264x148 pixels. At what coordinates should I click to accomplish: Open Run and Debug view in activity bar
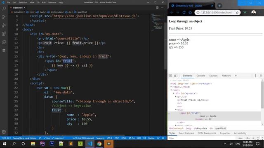pyautogui.click(x=4, y=25)
